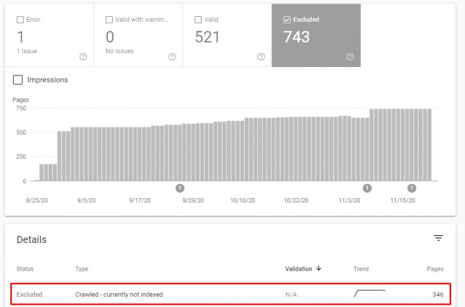Click help icon in the Error card
465x307 pixels.
click(83, 57)
